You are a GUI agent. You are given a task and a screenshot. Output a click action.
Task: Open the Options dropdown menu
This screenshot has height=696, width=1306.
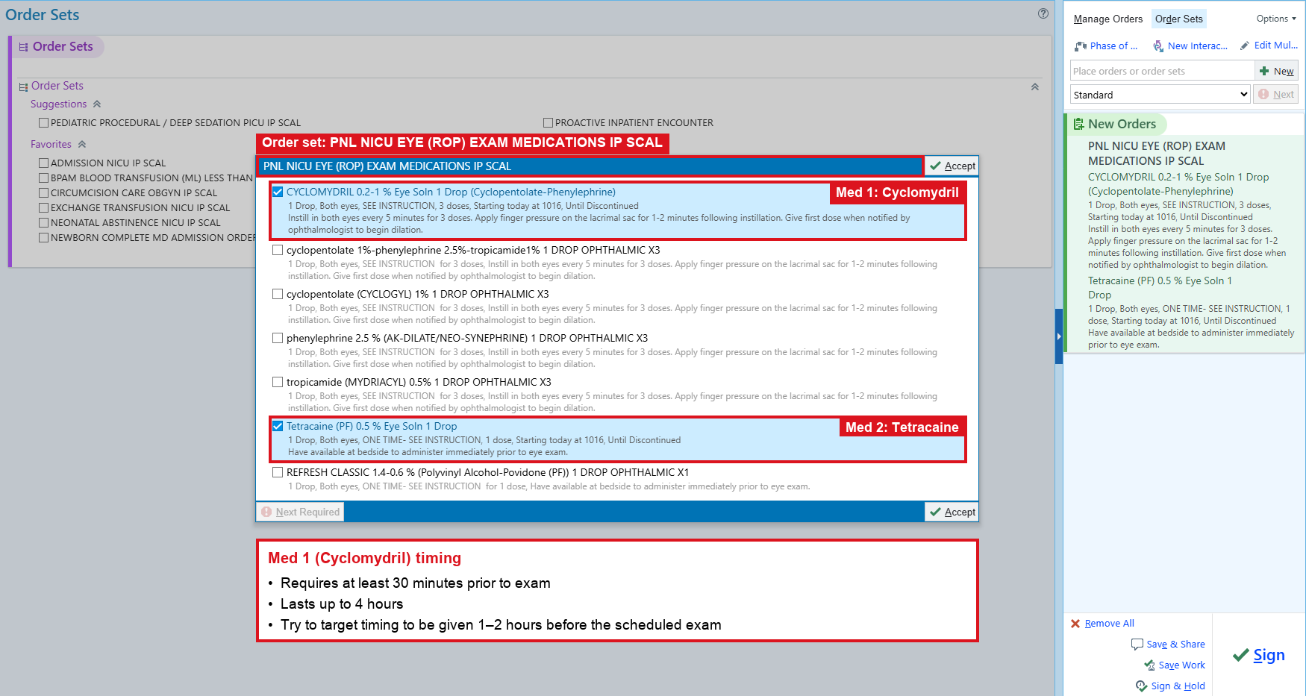(1276, 19)
